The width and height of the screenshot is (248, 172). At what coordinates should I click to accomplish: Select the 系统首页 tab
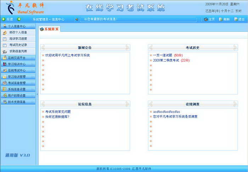[x=50, y=29]
